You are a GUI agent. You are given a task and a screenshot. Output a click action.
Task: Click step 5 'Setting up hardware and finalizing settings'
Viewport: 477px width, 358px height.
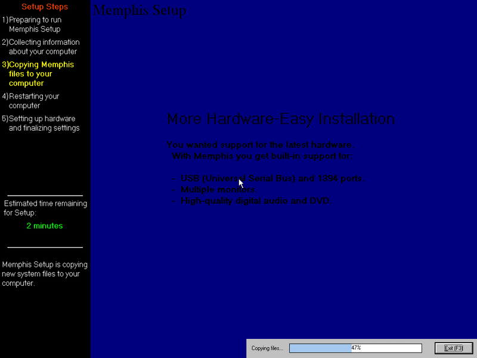pos(41,124)
